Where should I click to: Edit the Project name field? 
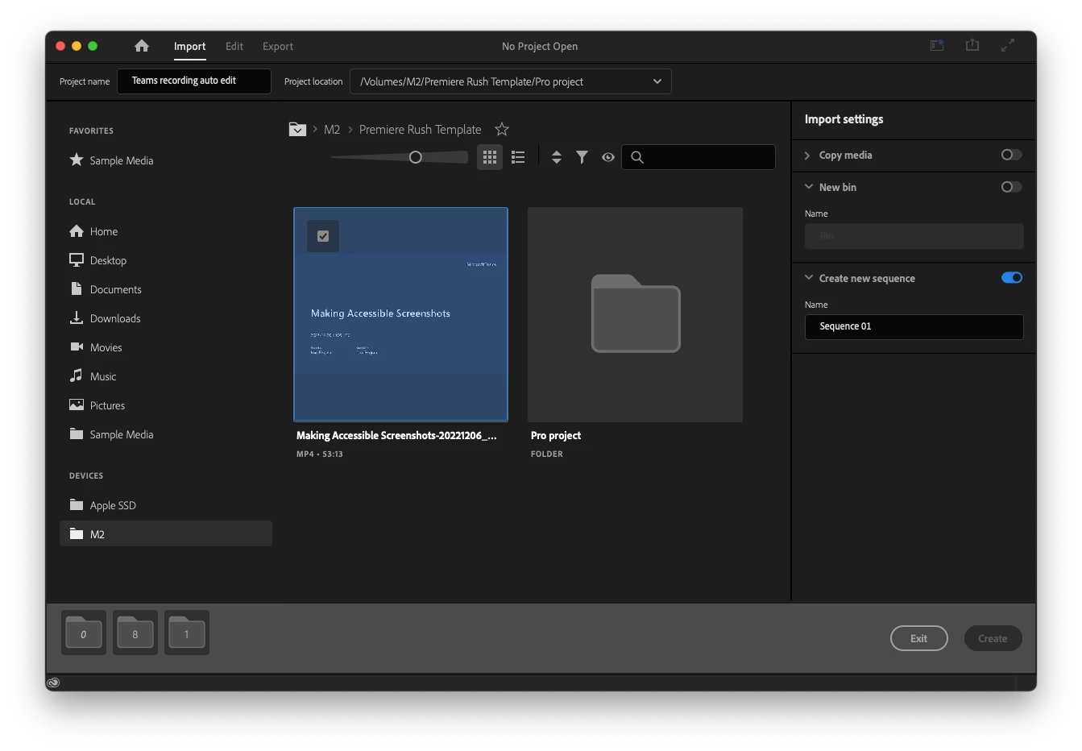click(x=194, y=81)
